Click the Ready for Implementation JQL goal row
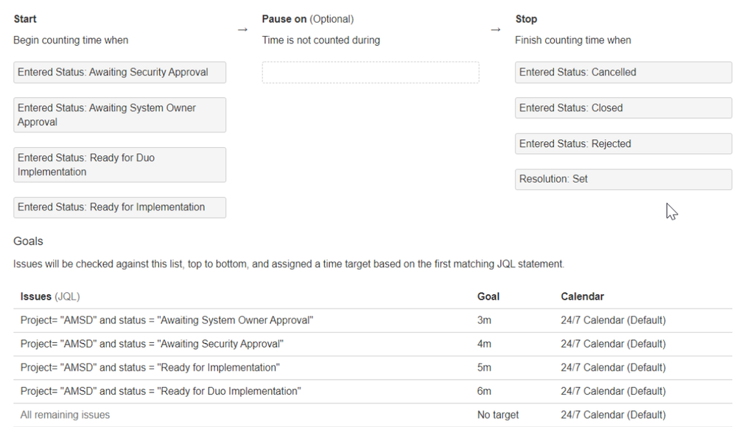 pyautogui.click(x=373, y=368)
